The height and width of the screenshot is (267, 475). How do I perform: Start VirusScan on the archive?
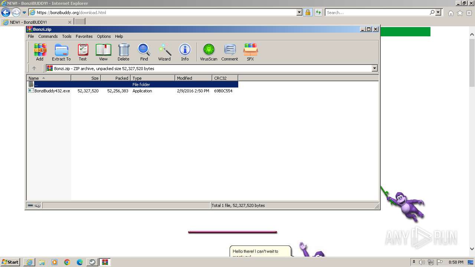coord(209,52)
